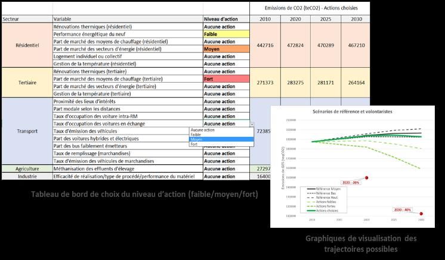445x260 pixels.
Task: Click the 'Secteur' header cell
Action: coord(26,20)
